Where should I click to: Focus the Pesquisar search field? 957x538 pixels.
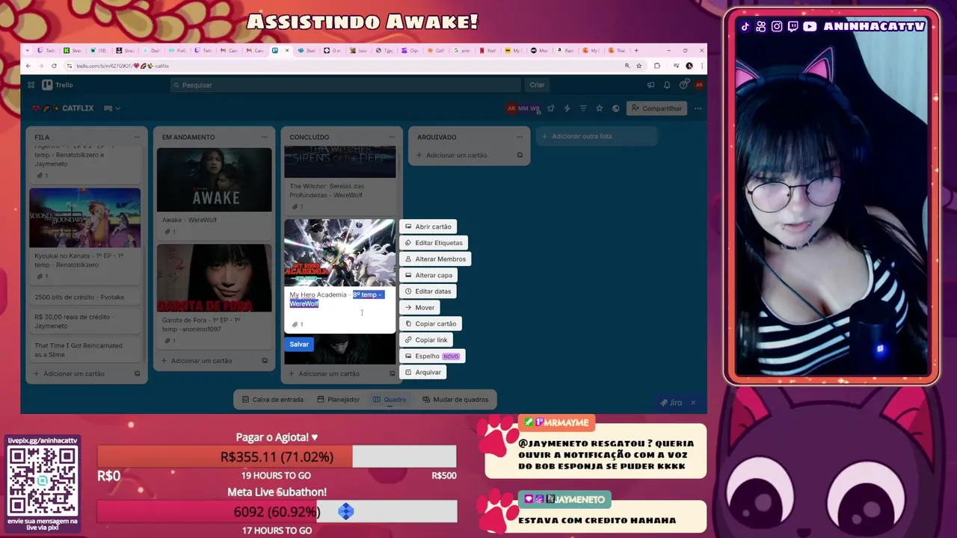(345, 85)
